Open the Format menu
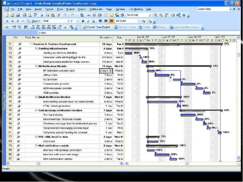Viewport: 243px width, 182px height. point(49,9)
